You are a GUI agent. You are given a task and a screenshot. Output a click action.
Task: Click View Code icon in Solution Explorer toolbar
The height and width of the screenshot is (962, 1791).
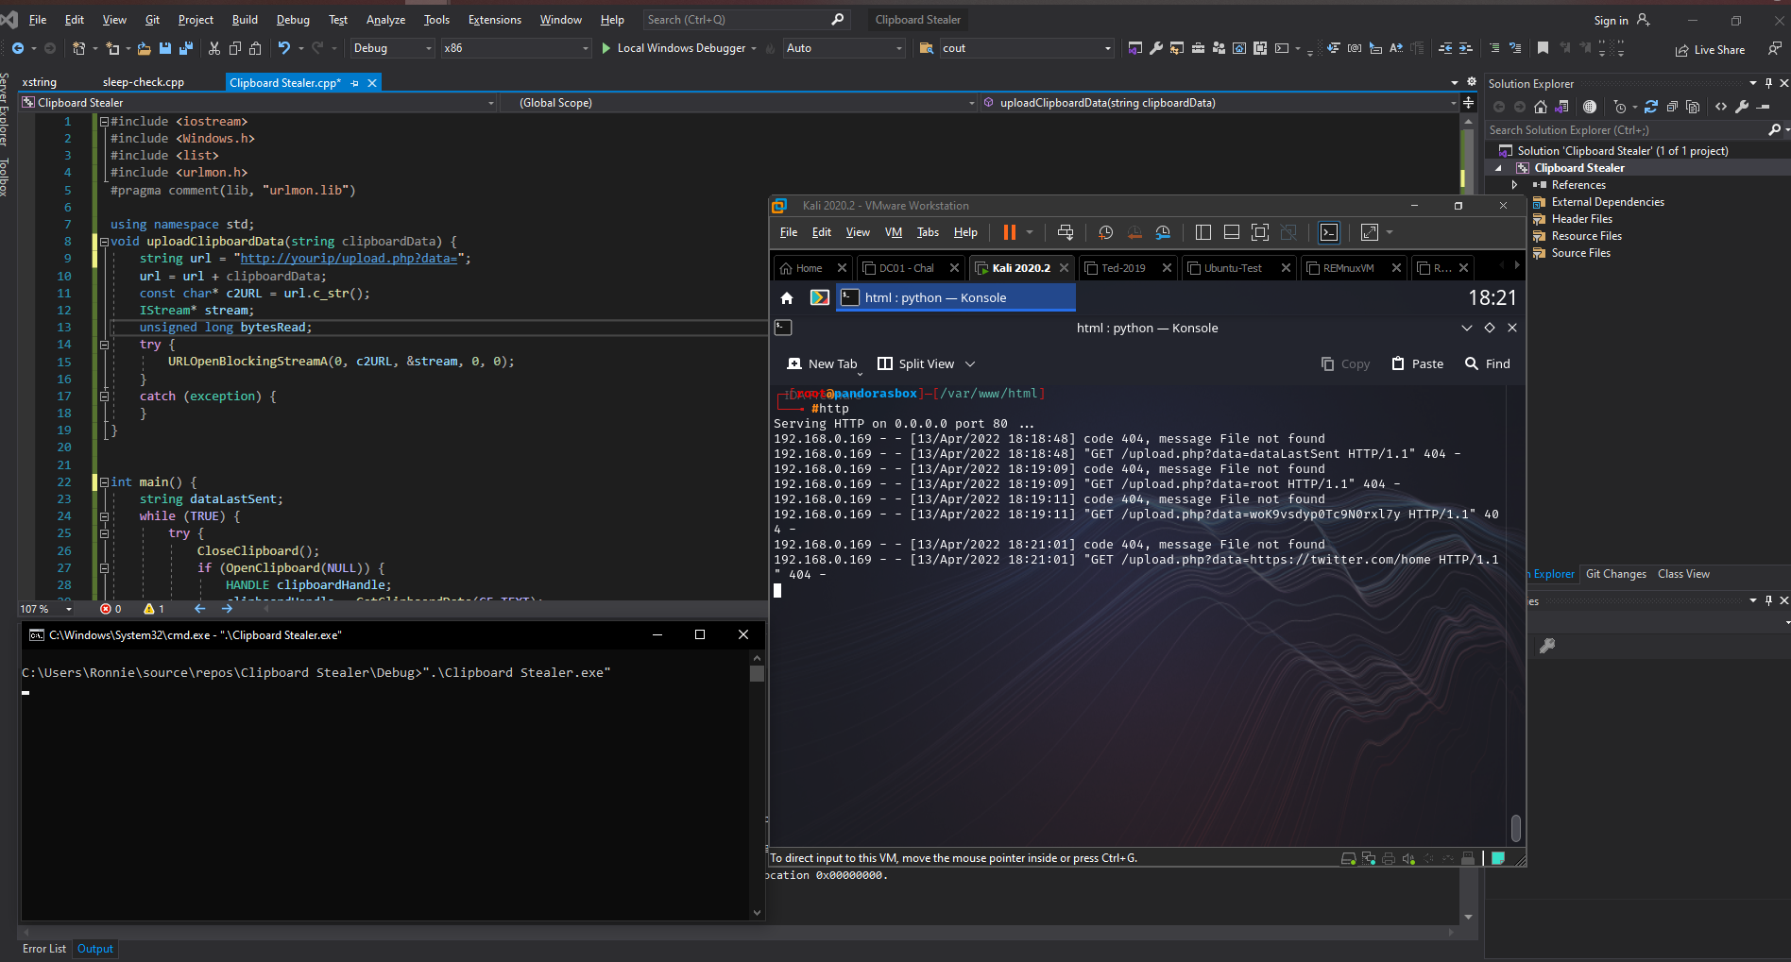click(1721, 107)
